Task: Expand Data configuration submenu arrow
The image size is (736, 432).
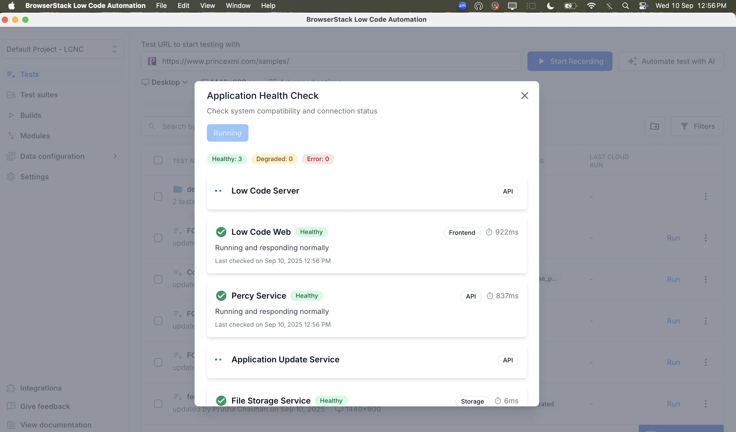Action: click(x=115, y=156)
